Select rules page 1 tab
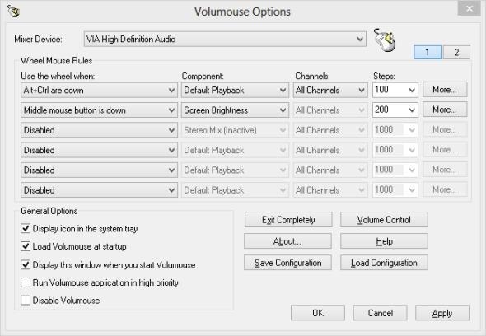The height and width of the screenshot is (336, 486). 428,52
